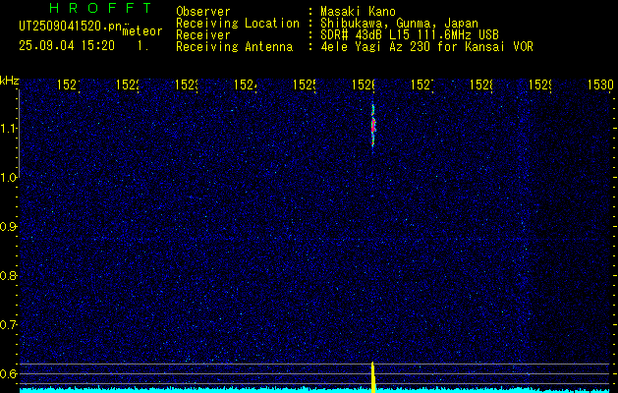Select the filename UT2509041520.pn text

tap(70, 27)
